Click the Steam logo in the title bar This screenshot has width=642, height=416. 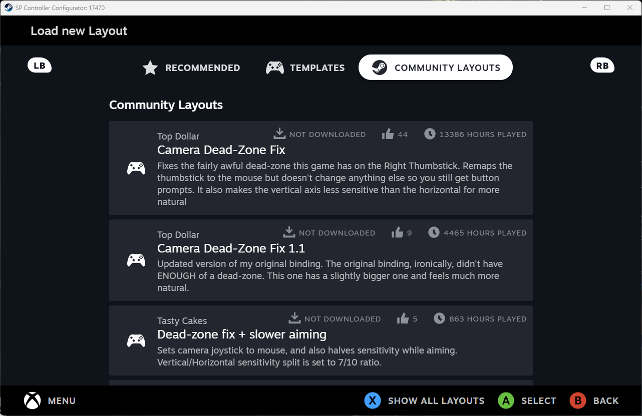(x=9, y=7)
